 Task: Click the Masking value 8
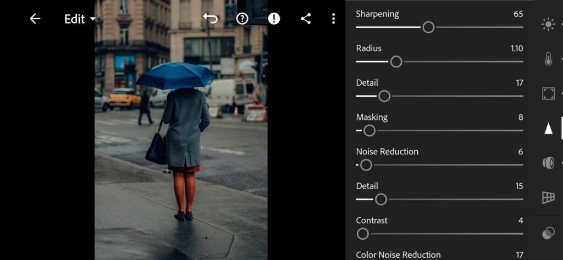click(x=521, y=118)
